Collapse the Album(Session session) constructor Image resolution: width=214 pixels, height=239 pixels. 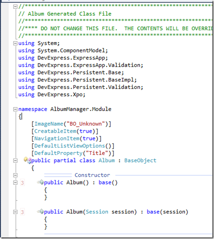point(15,212)
